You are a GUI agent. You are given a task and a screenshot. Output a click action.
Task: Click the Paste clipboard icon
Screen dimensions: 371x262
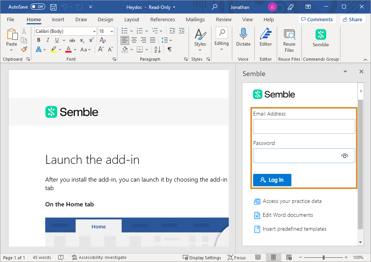[x=12, y=34]
